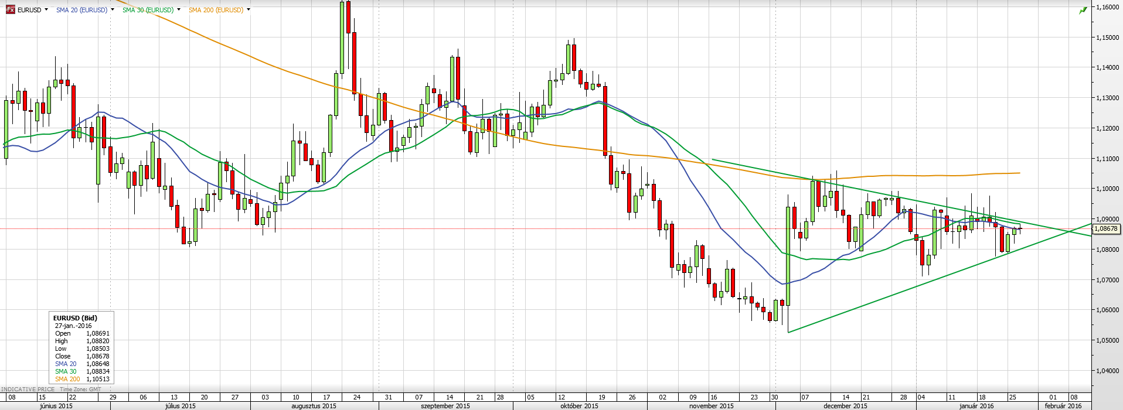
Task: Open the EURUSD instrument dropdown arrow
Action: click(x=46, y=10)
